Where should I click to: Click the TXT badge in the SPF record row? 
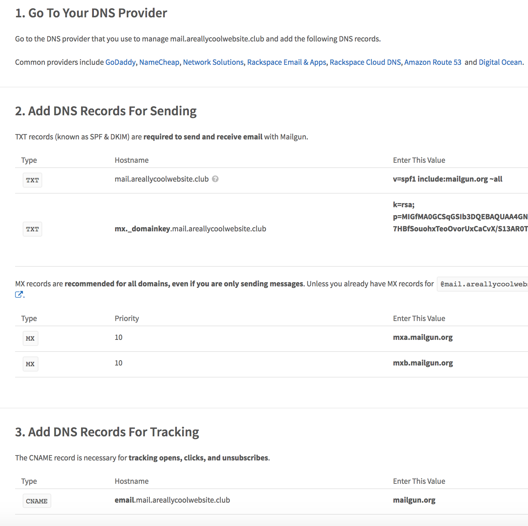(32, 180)
